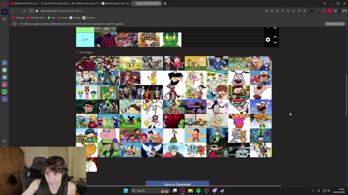Open the extensions cube icon
This screenshot has width=348, height=195.
coord(336,11)
